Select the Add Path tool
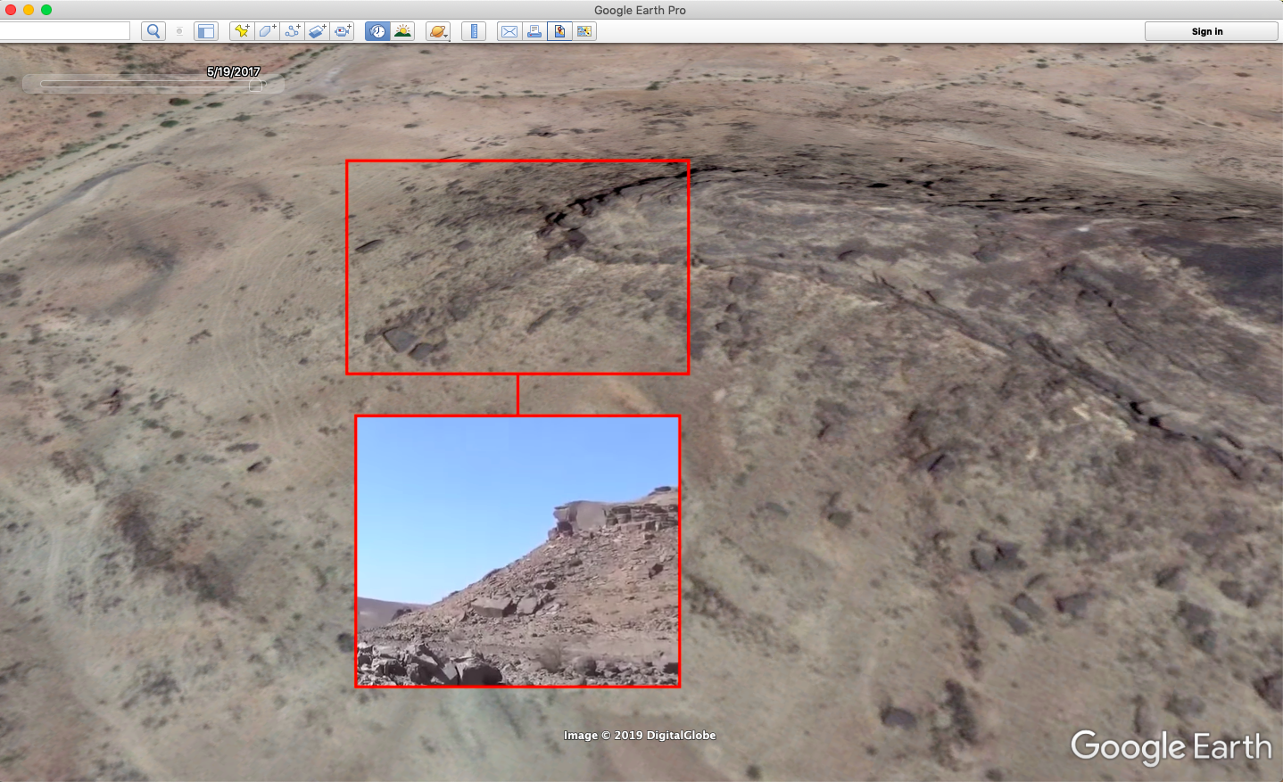1283x782 pixels. coord(292,31)
